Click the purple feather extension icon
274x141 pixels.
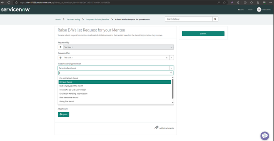pos(232,3)
